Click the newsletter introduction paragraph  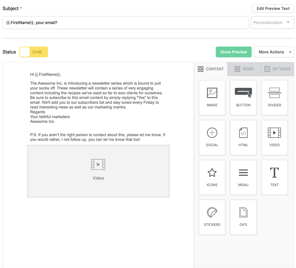pos(96,95)
